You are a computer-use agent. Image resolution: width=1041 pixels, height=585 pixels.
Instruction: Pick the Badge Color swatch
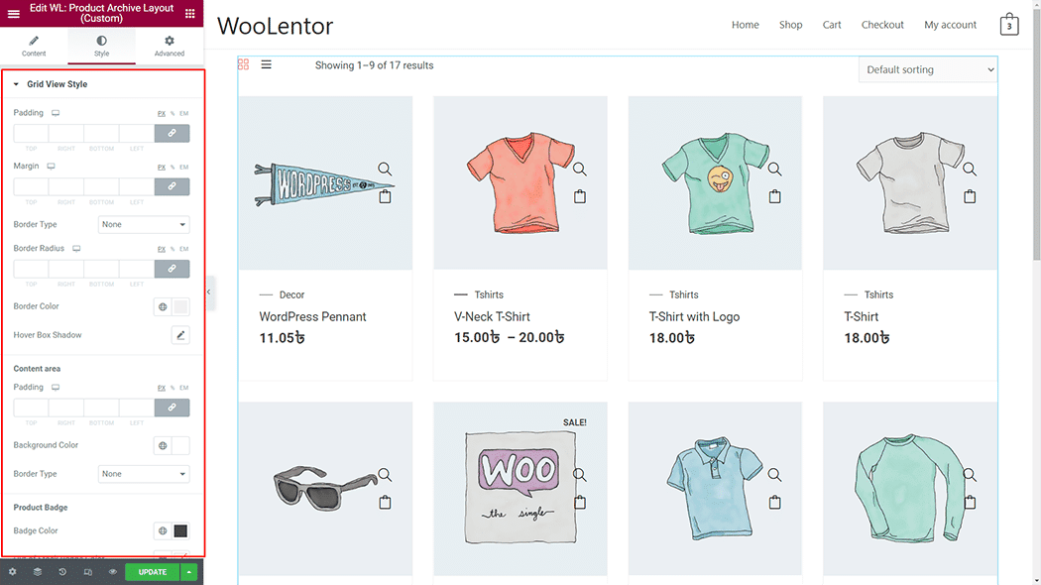tap(180, 531)
